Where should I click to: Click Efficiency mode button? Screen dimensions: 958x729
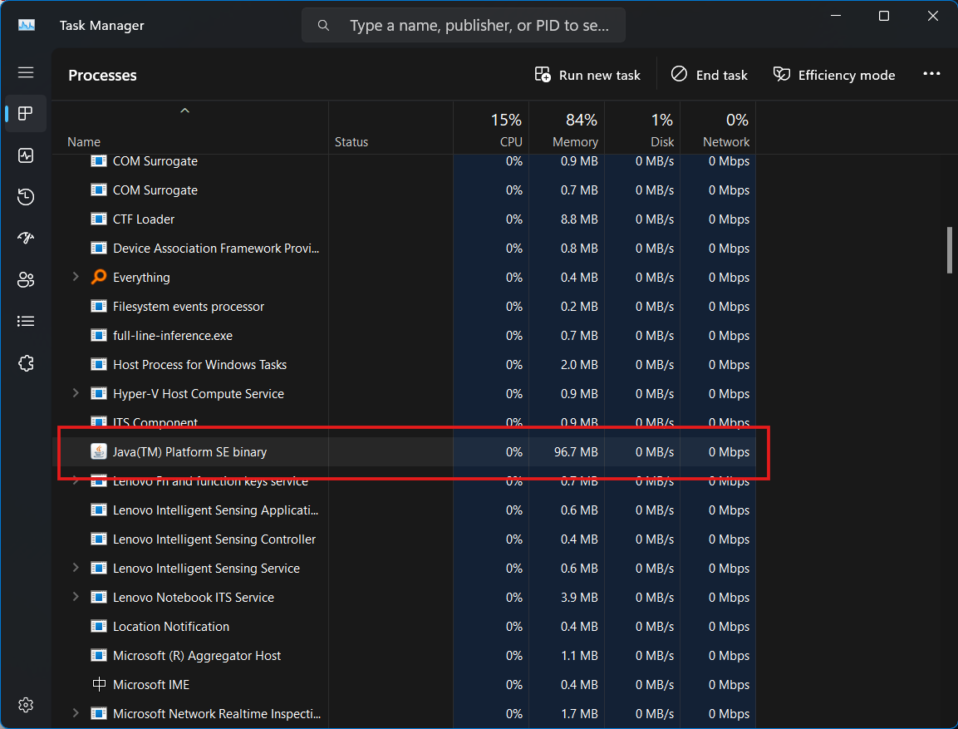coord(834,75)
